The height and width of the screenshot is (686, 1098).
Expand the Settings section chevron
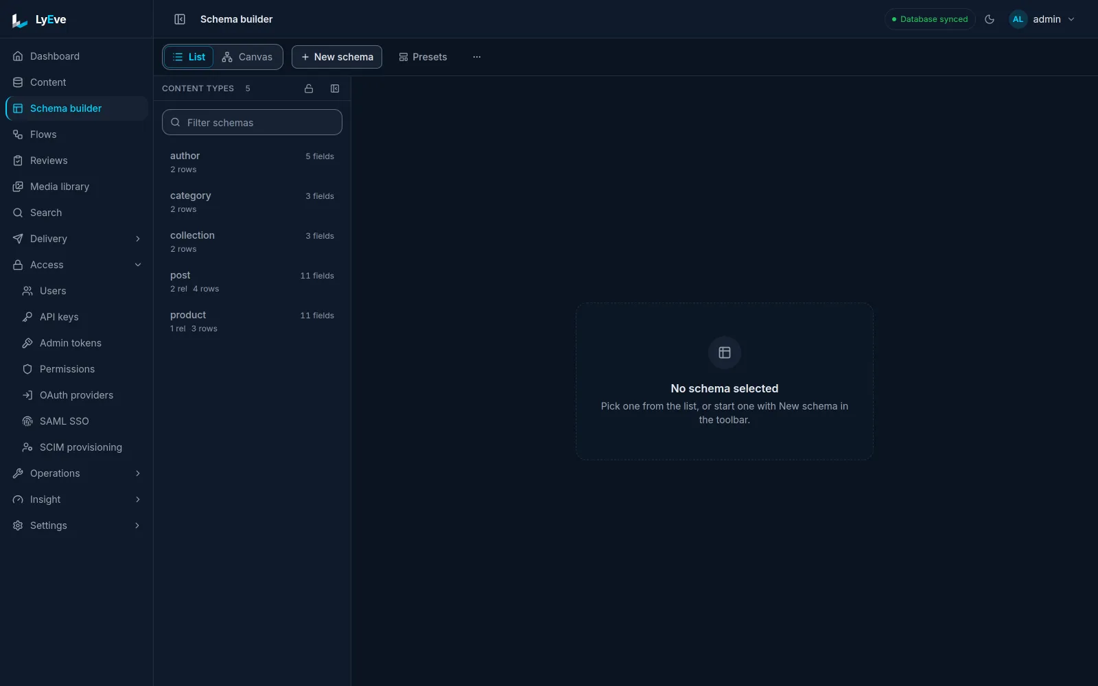pyautogui.click(x=138, y=525)
